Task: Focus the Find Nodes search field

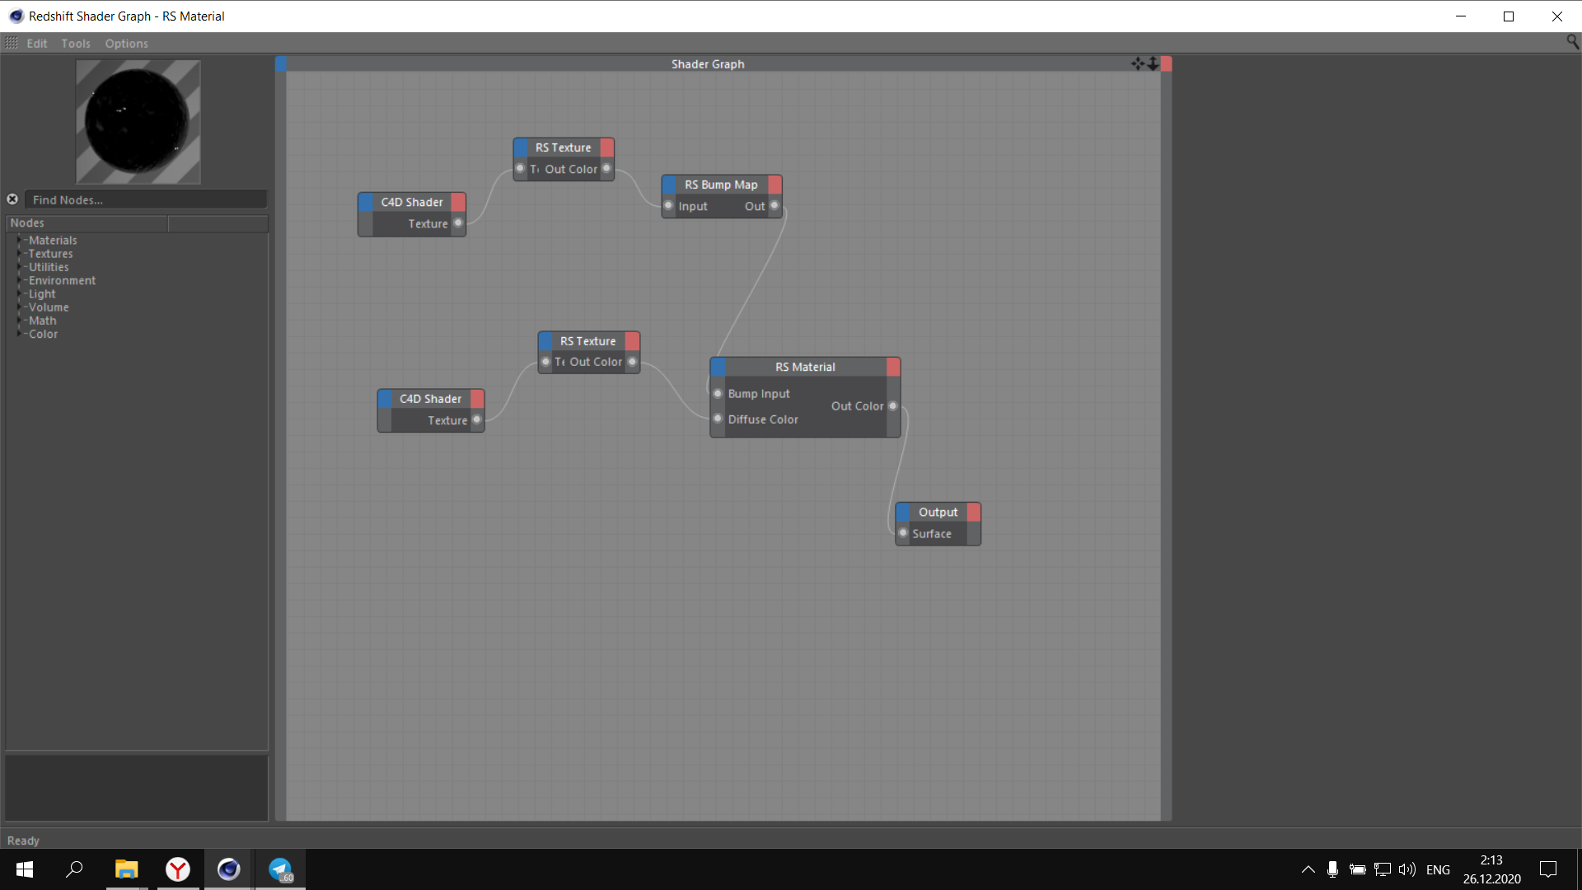Action: (x=146, y=199)
